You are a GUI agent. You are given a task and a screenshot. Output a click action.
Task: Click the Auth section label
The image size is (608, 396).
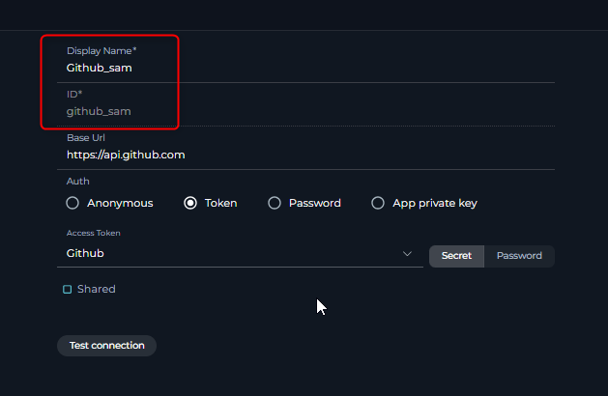(77, 181)
